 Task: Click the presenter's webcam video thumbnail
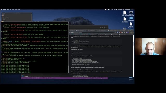pos(150,47)
